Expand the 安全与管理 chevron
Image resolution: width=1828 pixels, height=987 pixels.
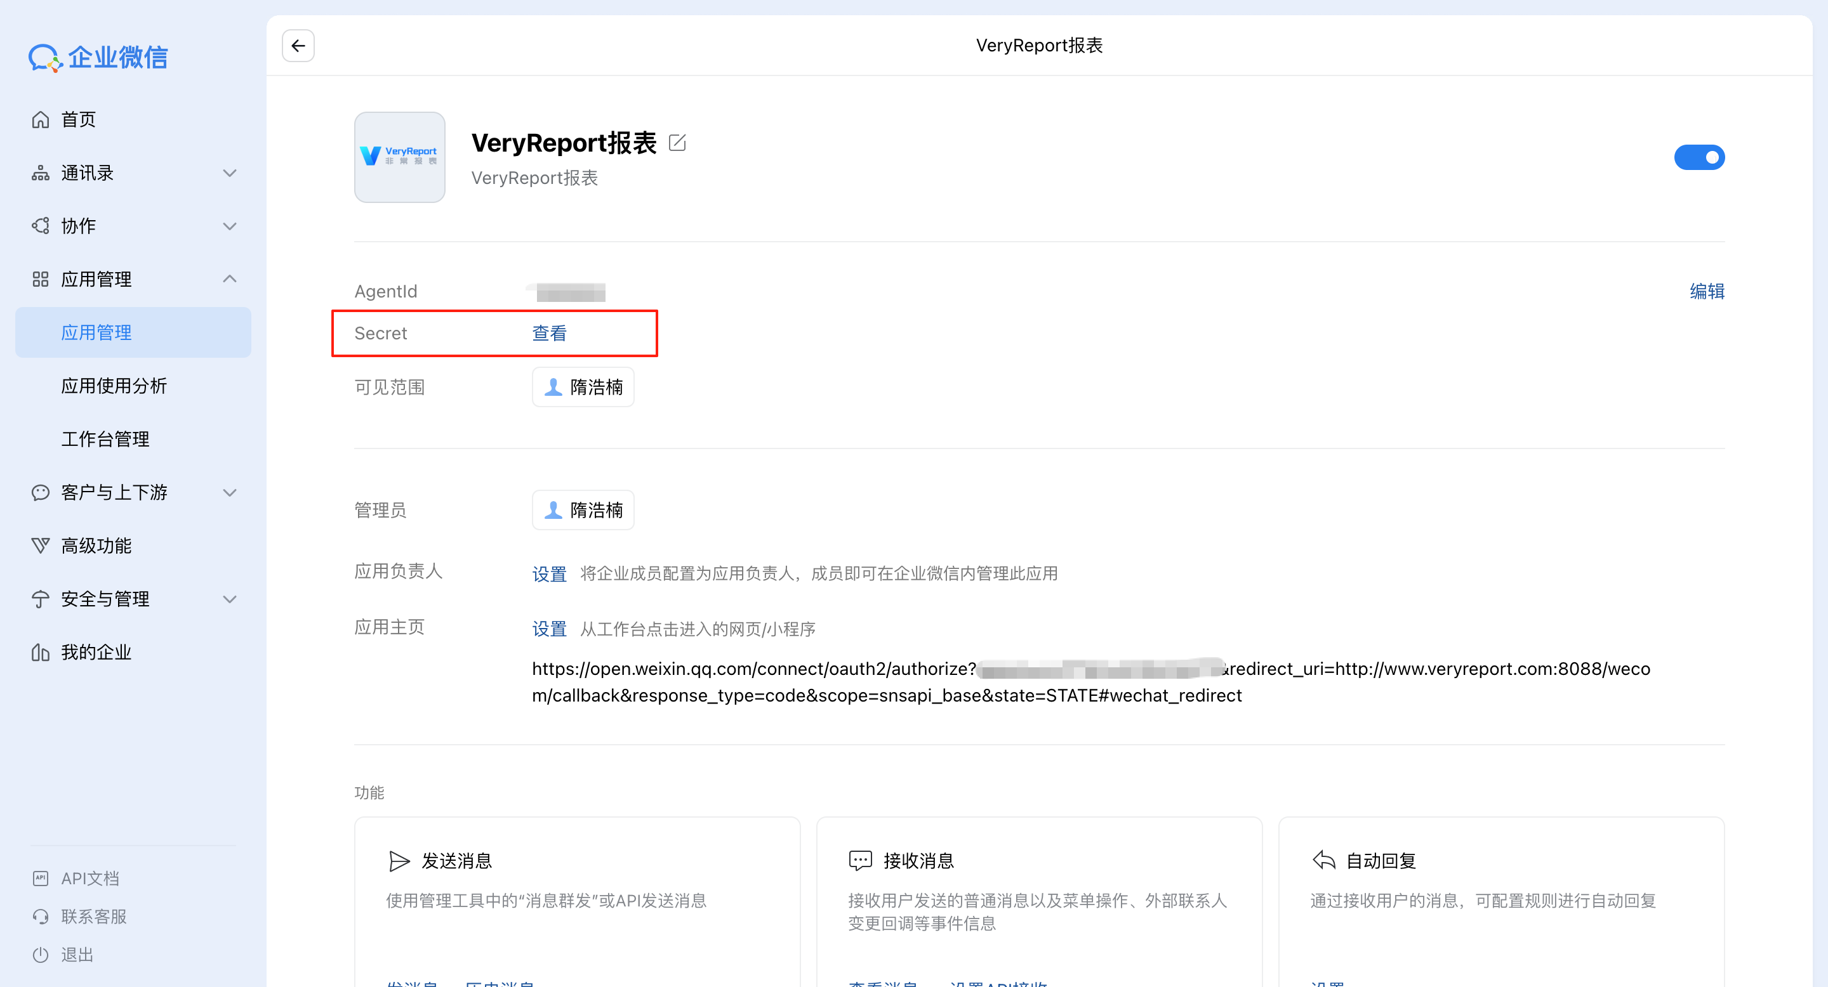[229, 599]
